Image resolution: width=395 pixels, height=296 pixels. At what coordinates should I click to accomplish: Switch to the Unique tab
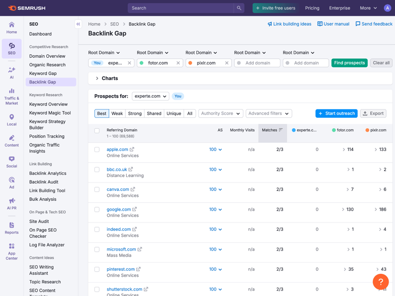pos(174,113)
